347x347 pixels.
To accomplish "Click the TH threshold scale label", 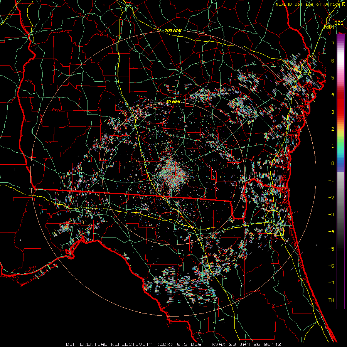I will click(331, 300).
